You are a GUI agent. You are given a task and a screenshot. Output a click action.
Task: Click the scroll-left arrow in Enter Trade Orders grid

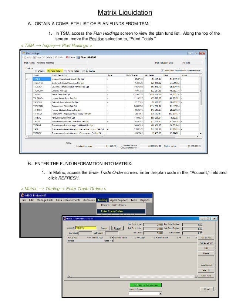[x=70, y=276]
